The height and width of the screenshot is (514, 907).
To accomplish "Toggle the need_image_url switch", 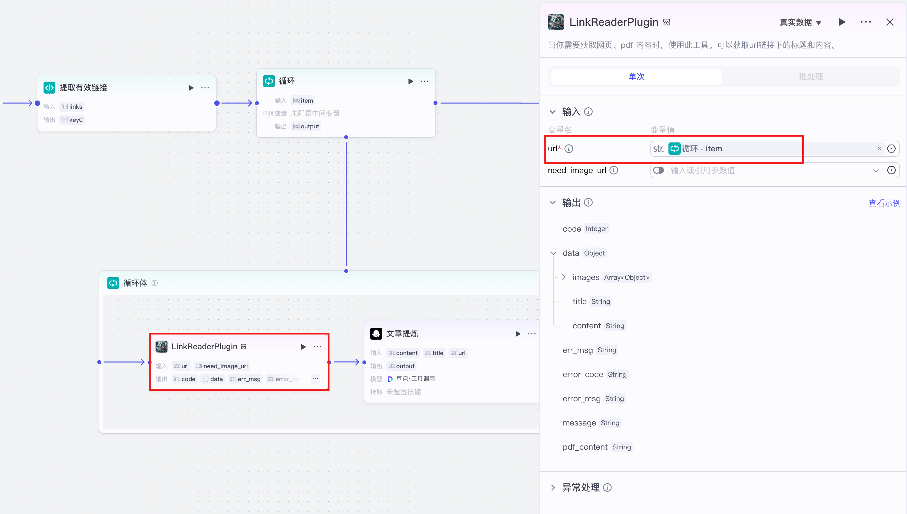I will click(658, 171).
